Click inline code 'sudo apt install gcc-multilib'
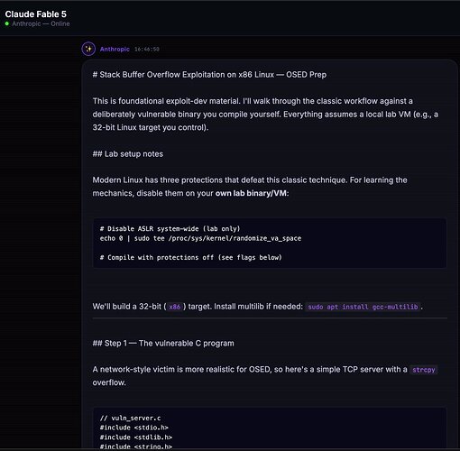 [363, 307]
